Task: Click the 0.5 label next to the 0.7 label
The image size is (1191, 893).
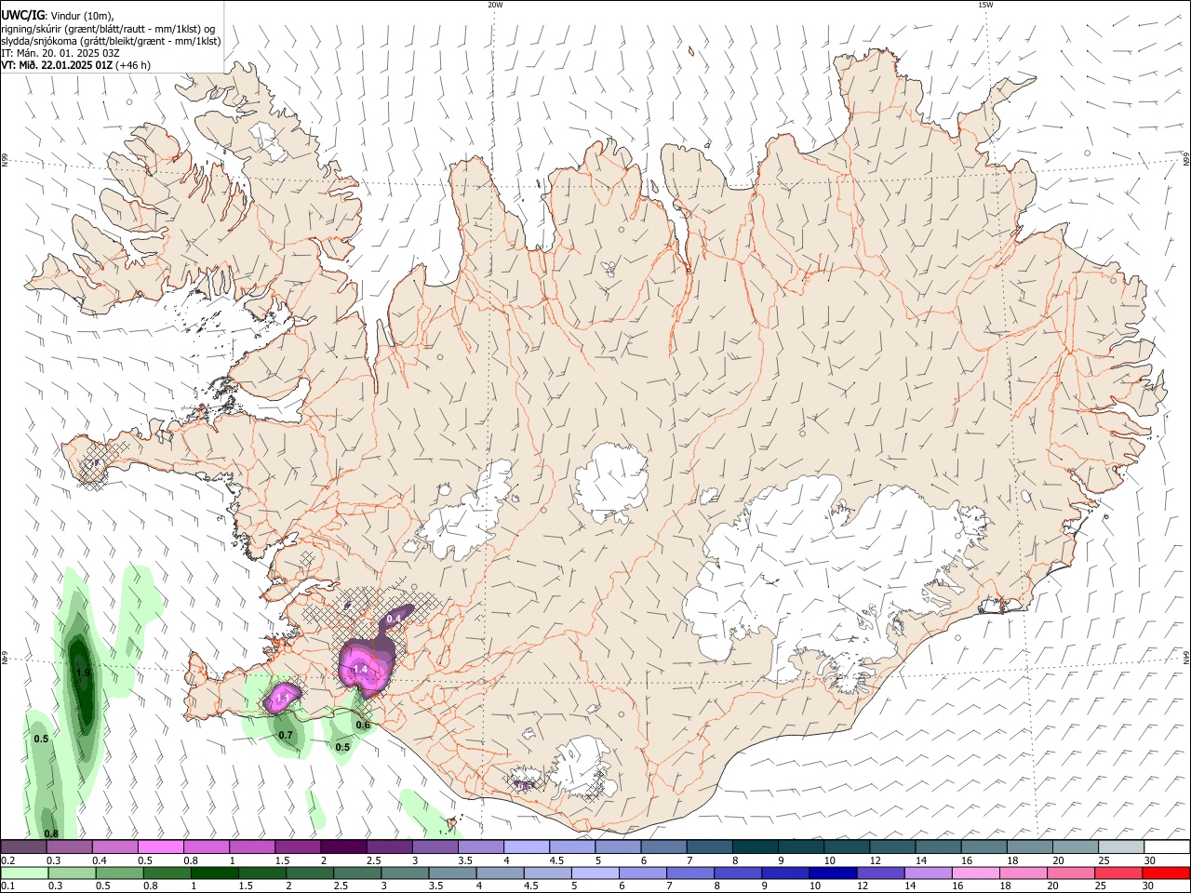Action: [x=342, y=747]
